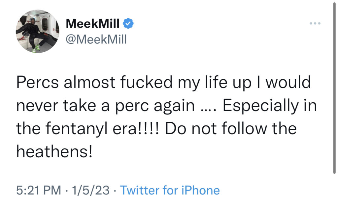Viewport: 338px width, 205px height.
Task: Click the word heathens! ending the tweet
Action: point(54,151)
